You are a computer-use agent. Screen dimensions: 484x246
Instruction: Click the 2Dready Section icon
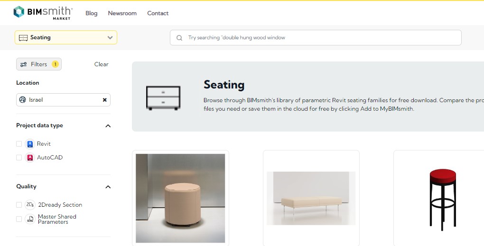click(30, 205)
